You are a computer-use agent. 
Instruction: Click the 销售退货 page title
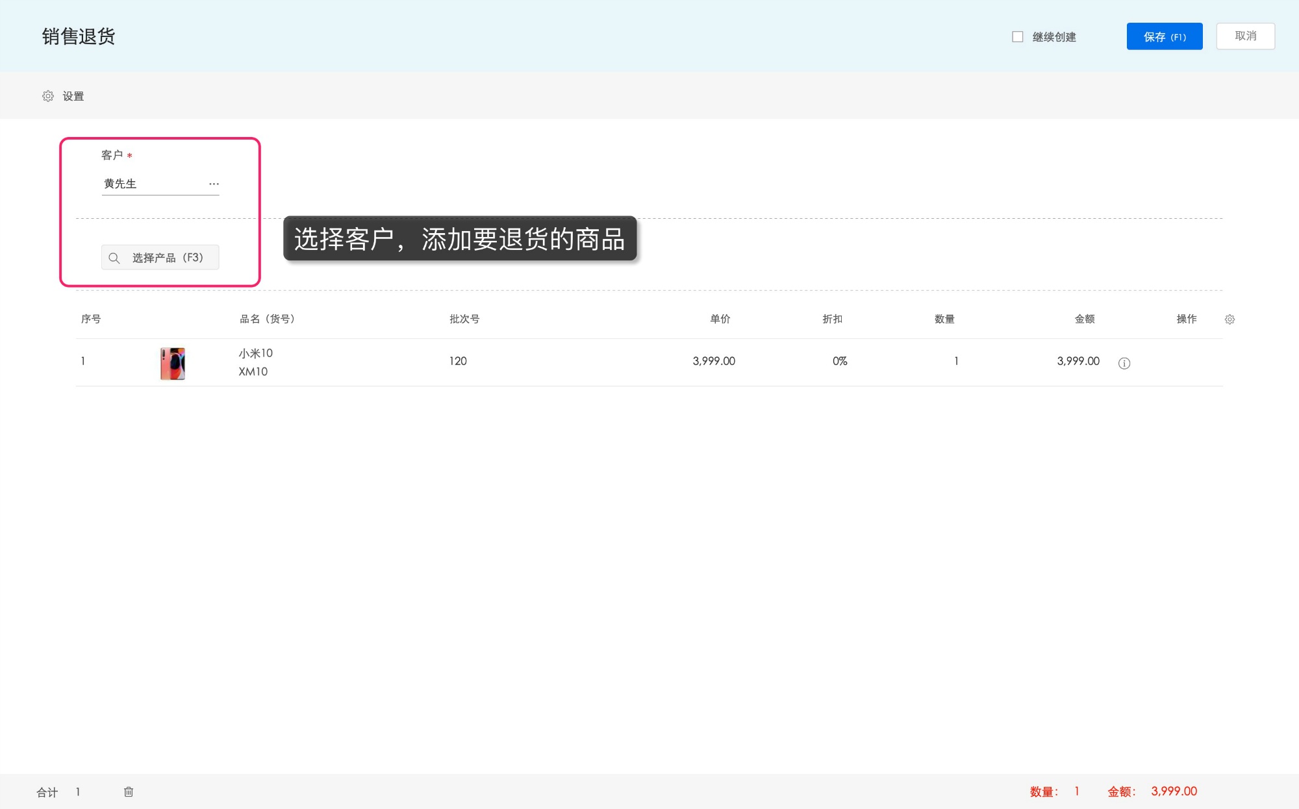(x=79, y=36)
